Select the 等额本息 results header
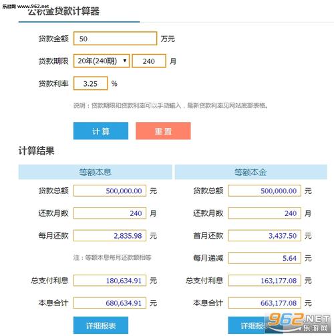 point(95,172)
